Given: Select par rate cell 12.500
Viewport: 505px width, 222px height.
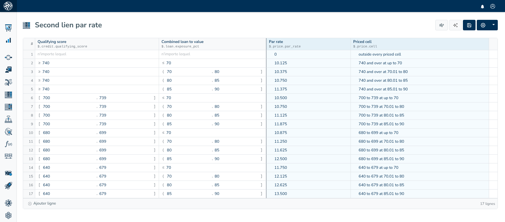Looking at the screenshot, I should (308, 159).
